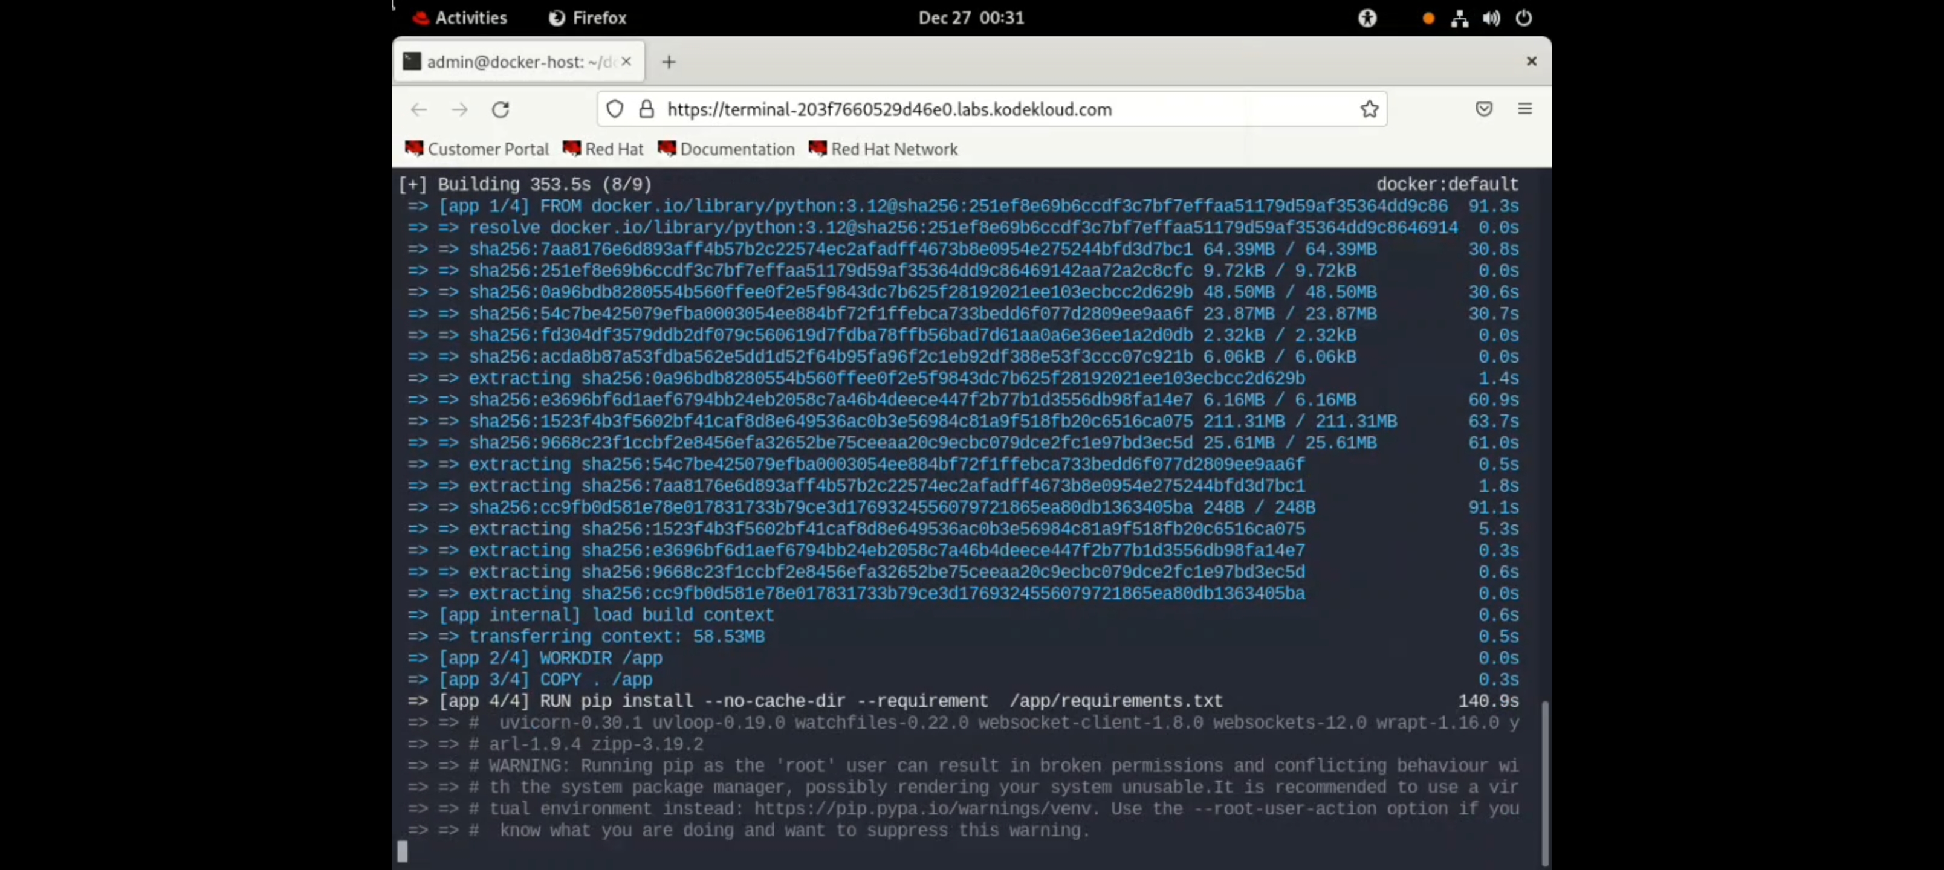This screenshot has width=1944, height=870.
Task: Click the 'Building 353.5s (8/9)' status line
Action: [525, 184]
